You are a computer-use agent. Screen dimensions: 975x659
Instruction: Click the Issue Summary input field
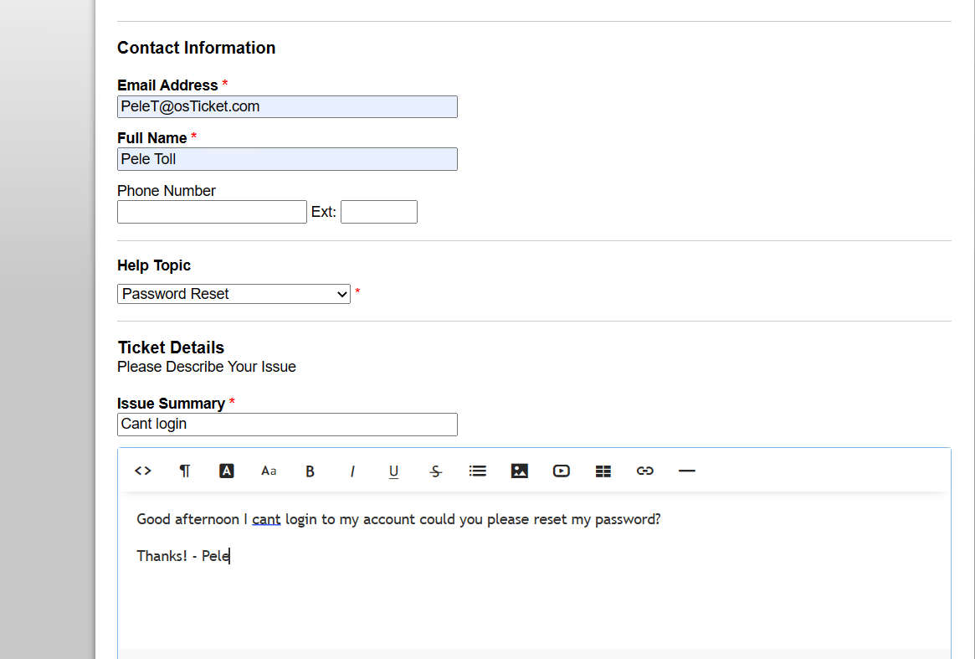coord(287,425)
